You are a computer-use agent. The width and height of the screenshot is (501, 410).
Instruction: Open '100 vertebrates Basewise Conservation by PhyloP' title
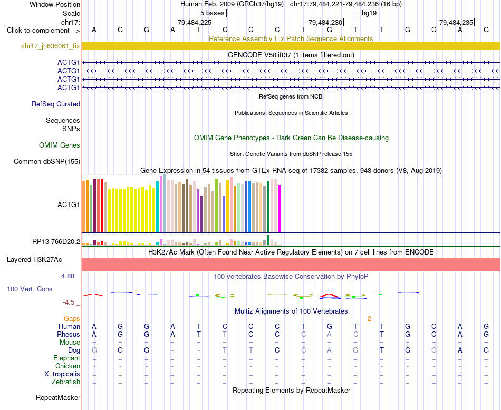291,277
